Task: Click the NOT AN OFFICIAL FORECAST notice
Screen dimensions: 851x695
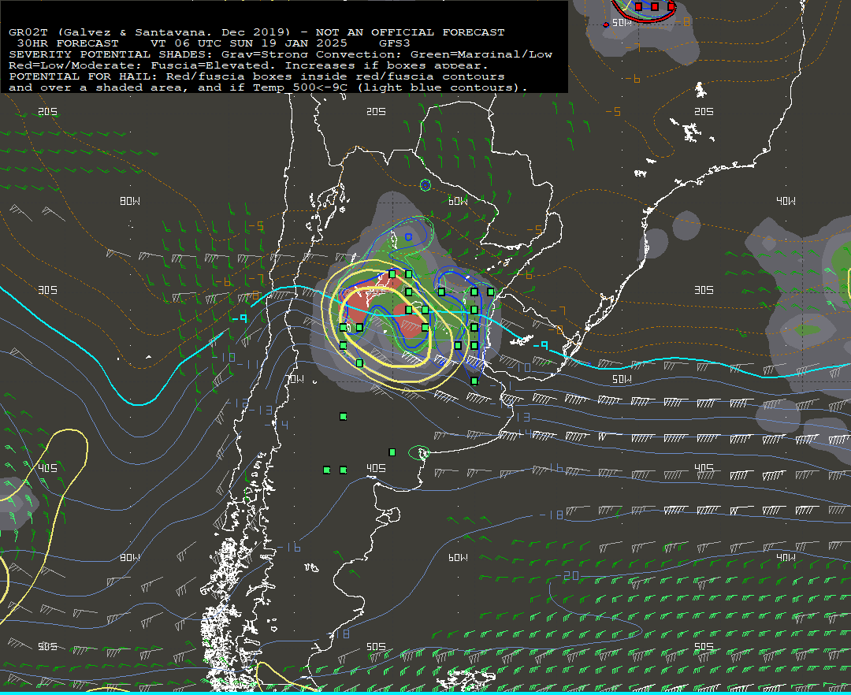Action: [x=411, y=32]
